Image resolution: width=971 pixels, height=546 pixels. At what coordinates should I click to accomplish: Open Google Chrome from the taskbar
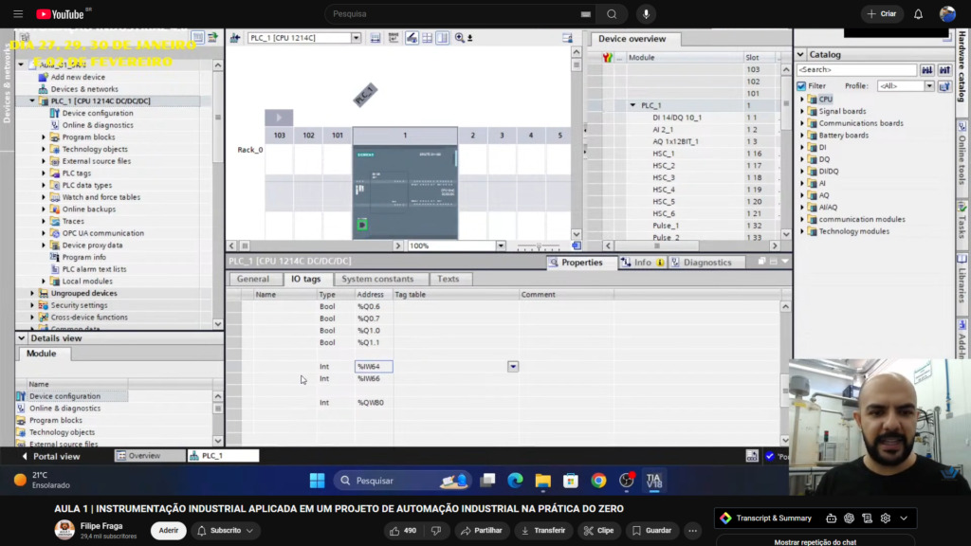click(x=598, y=481)
